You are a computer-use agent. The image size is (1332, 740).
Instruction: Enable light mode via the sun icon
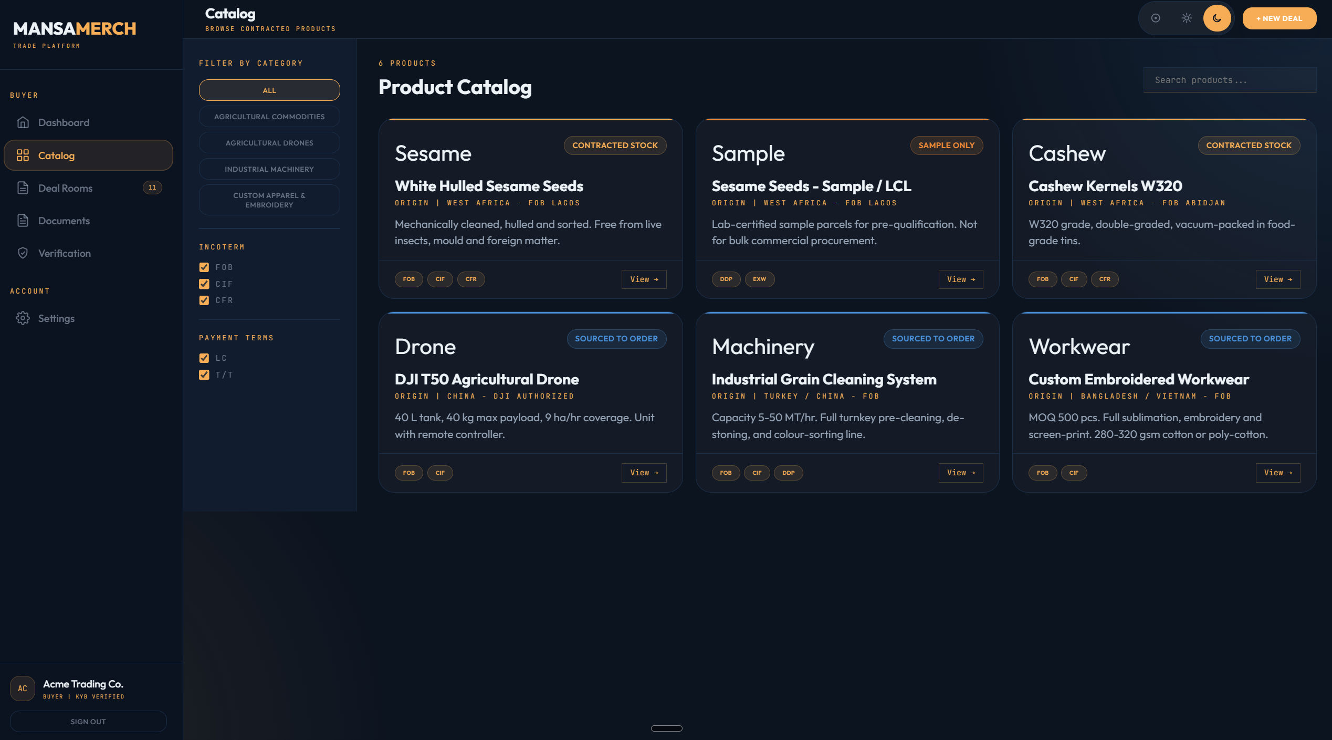pyautogui.click(x=1186, y=18)
